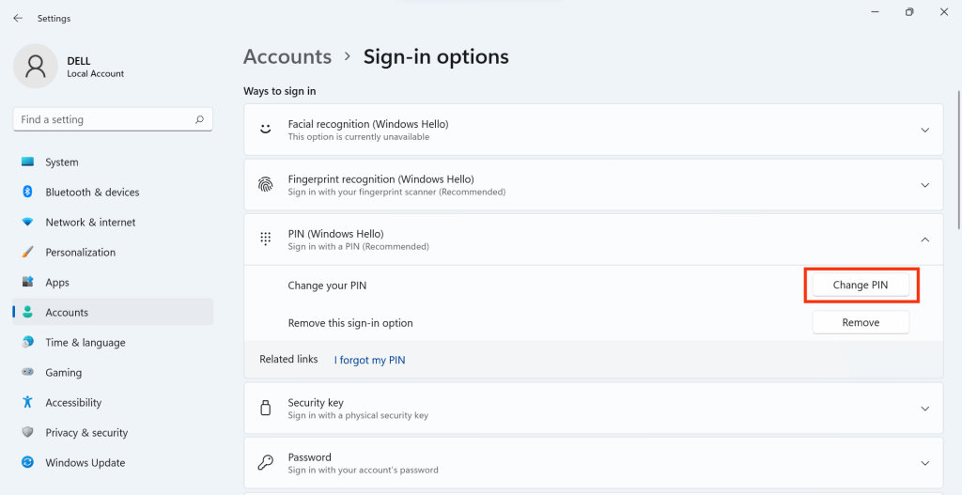Screen dimensions: 962x495
Task: Go to Windows Update
Action: (x=113, y=462)
